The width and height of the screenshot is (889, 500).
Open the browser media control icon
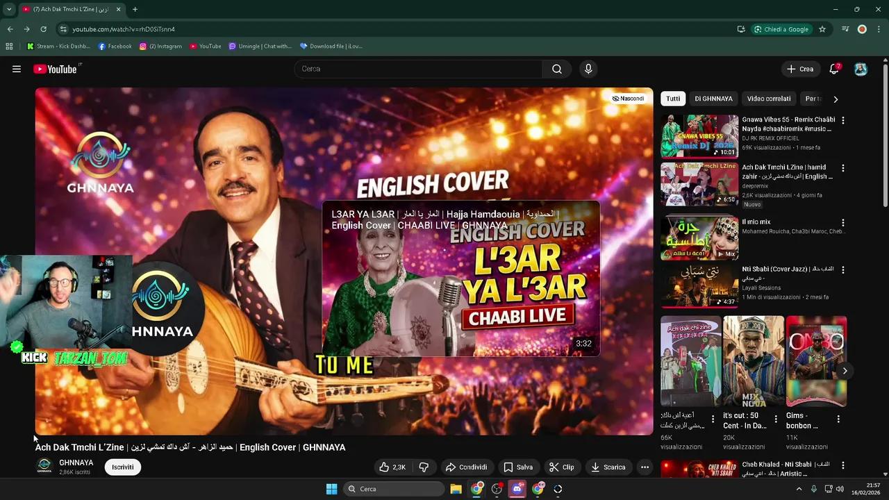845,29
